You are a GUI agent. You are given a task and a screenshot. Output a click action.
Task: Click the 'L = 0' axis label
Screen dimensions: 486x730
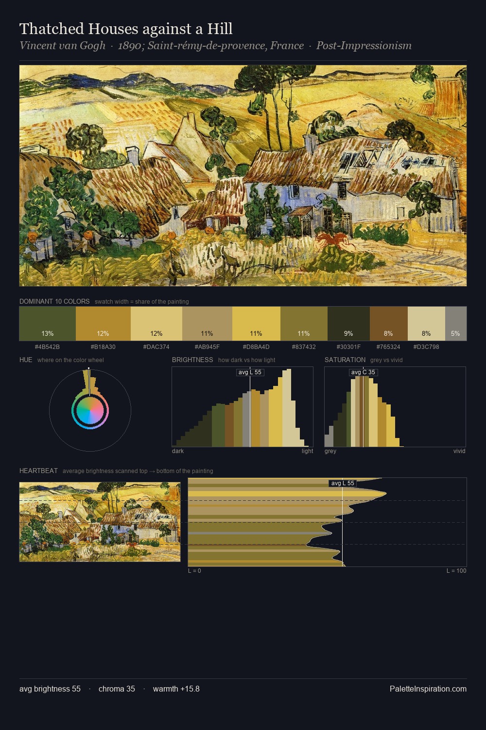194,571
